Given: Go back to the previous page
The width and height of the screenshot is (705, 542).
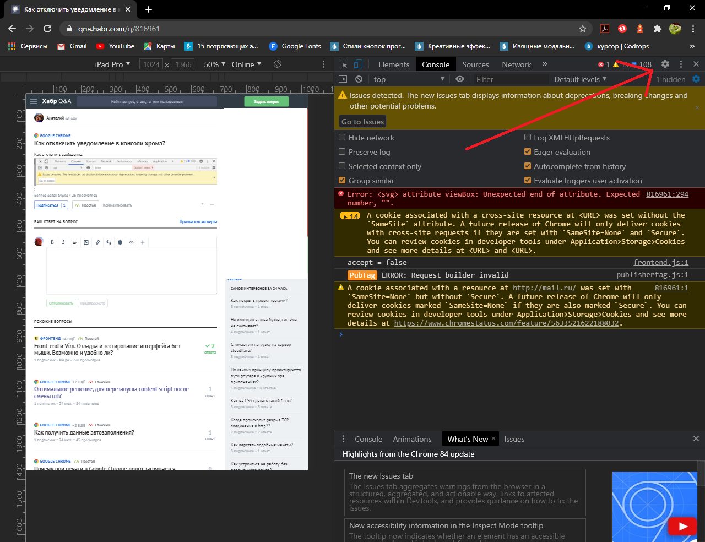Looking at the screenshot, I should 12,29.
